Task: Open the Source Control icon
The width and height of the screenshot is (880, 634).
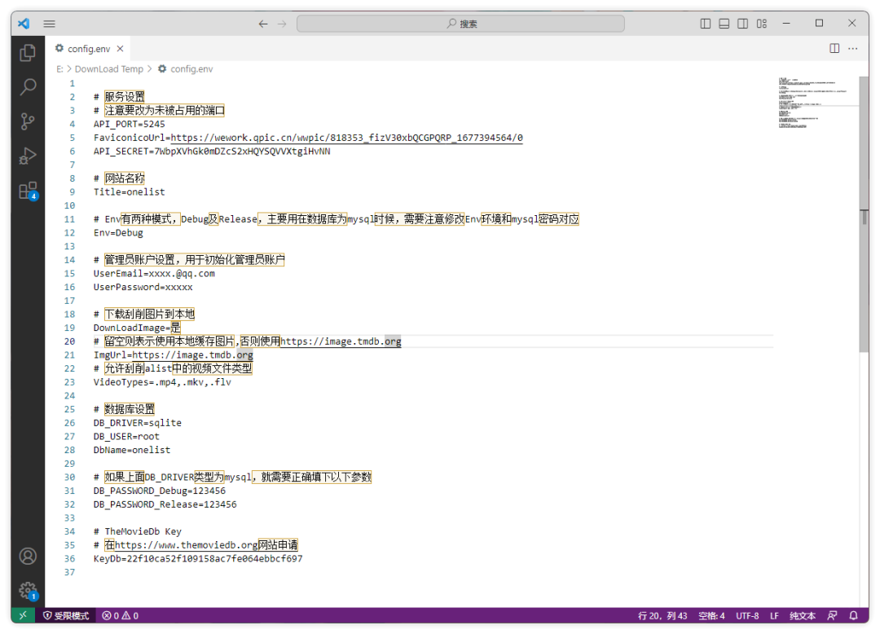Action: [x=27, y=121]
